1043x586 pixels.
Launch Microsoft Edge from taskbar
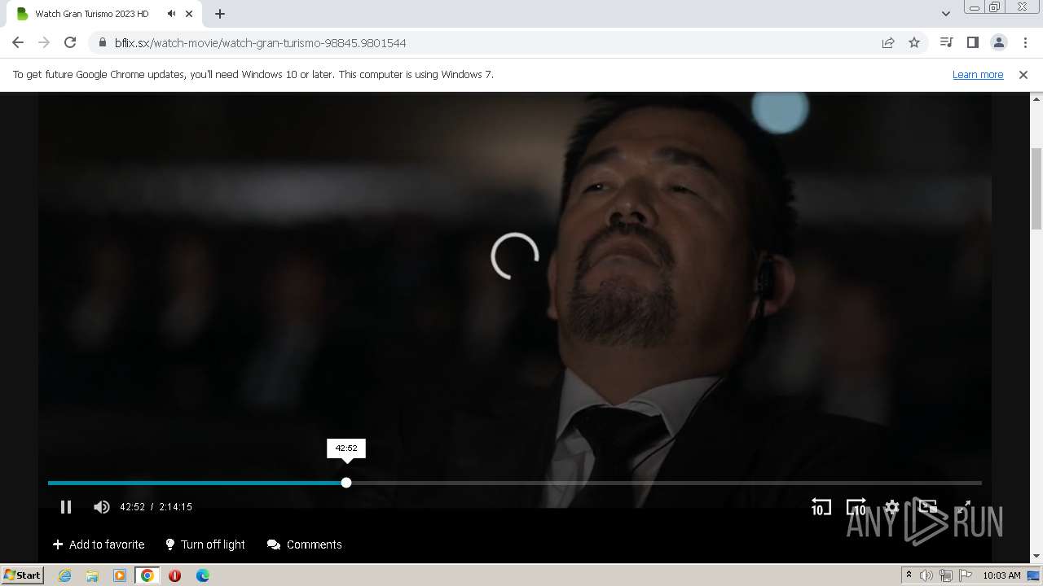click(x=203, y=575)
